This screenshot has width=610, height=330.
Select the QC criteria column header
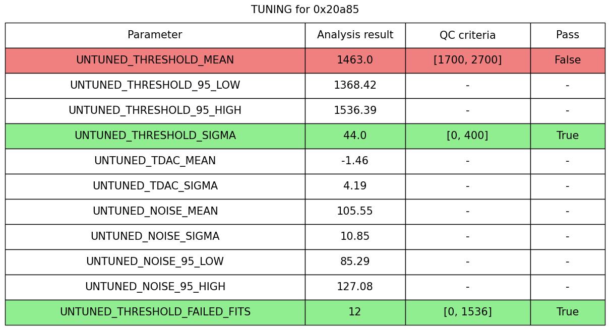467,35
